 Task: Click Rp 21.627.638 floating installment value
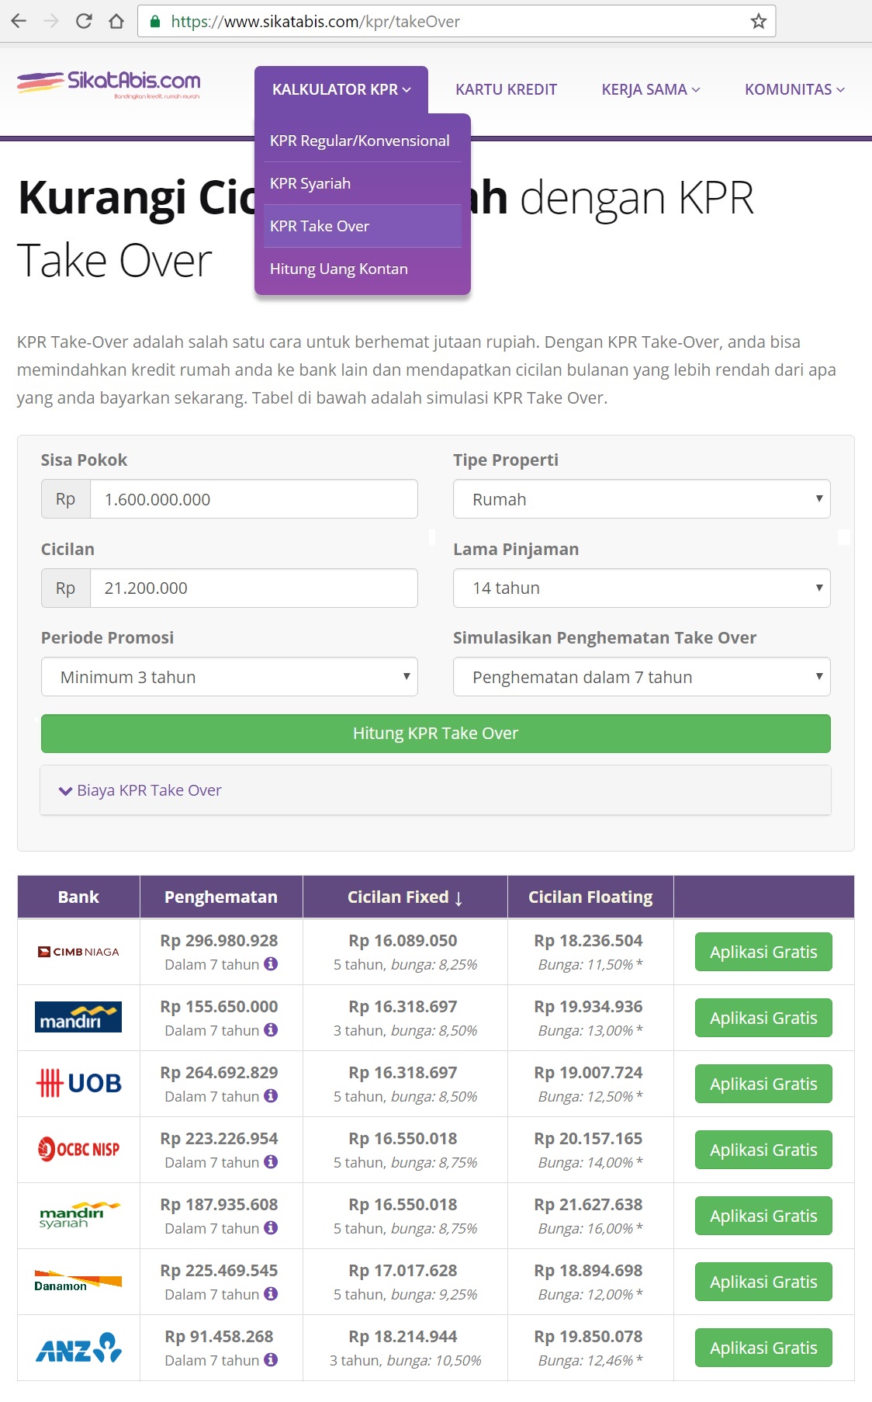tap(588, 1204)
